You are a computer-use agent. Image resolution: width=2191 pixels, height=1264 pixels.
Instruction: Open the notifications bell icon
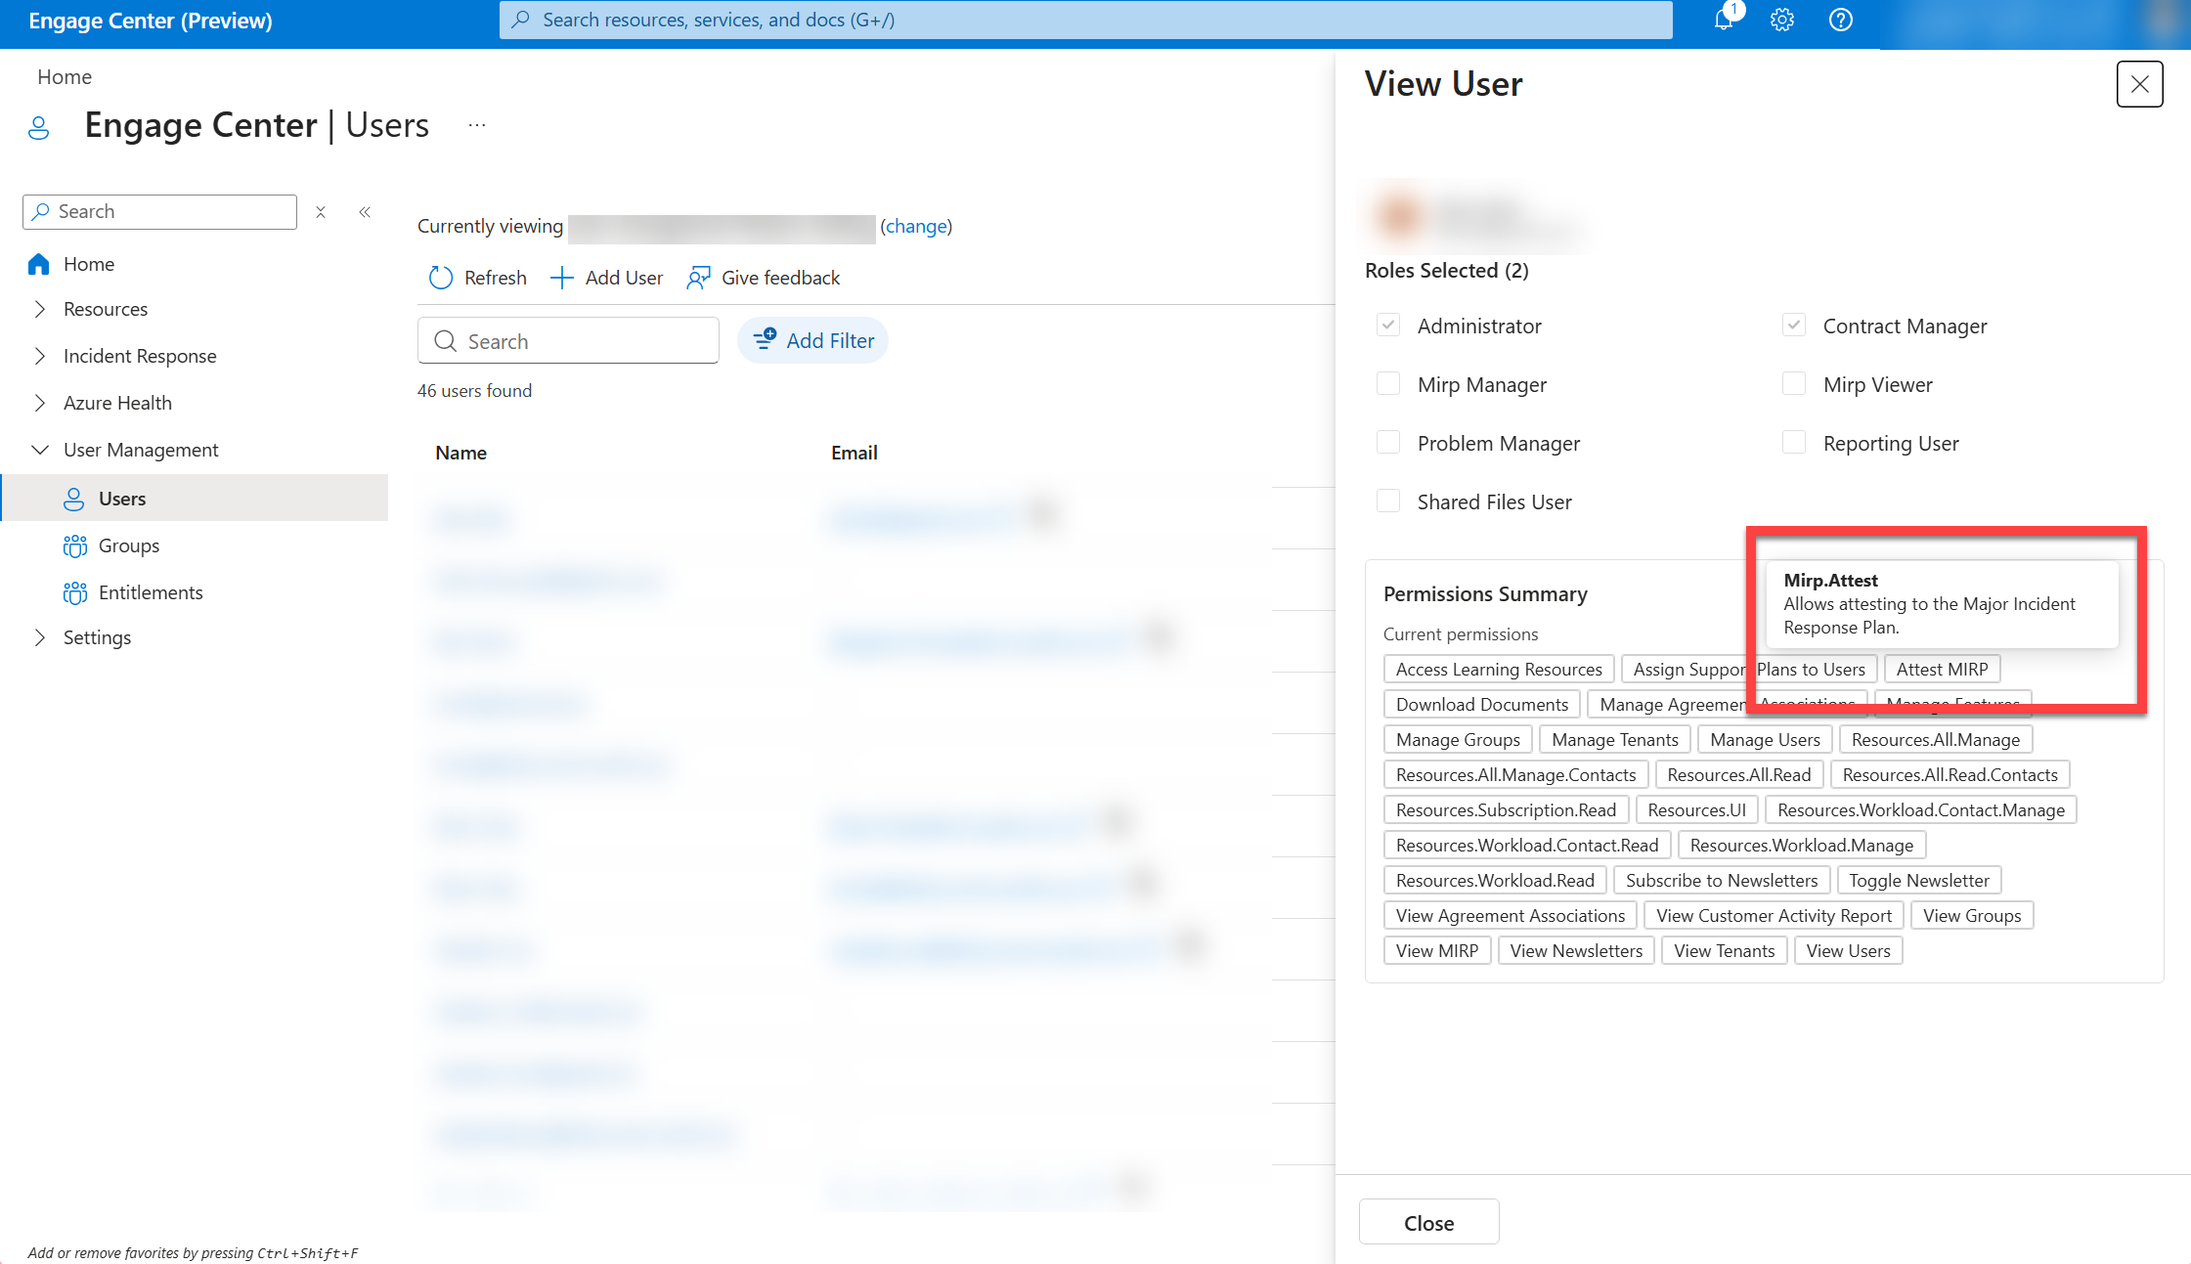point(1724,20)
